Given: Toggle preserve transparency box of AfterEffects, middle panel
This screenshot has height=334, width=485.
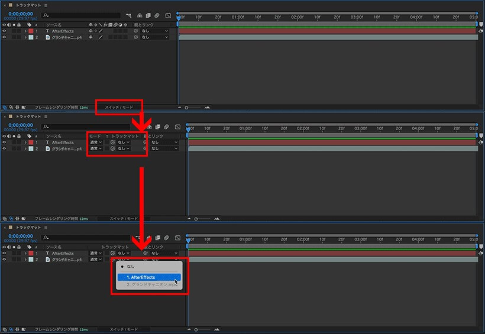Looking at the screenshot, I should click(x=106, y=142).
